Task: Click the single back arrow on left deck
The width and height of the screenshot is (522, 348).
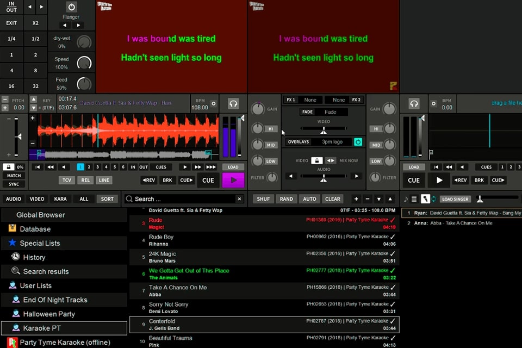Action: tap(63, 167)
